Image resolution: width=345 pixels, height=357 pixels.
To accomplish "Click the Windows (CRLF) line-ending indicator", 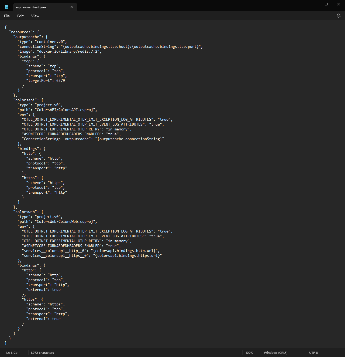I will tap(275, 353).
